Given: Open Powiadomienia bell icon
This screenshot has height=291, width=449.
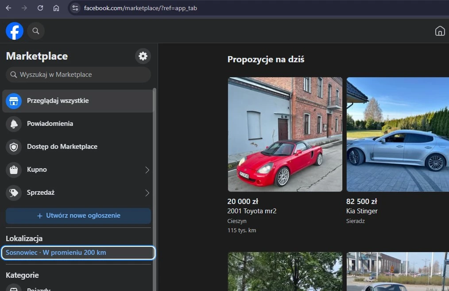Looking at the screenshot, I should pyautogui.click(x=14, y=124).
